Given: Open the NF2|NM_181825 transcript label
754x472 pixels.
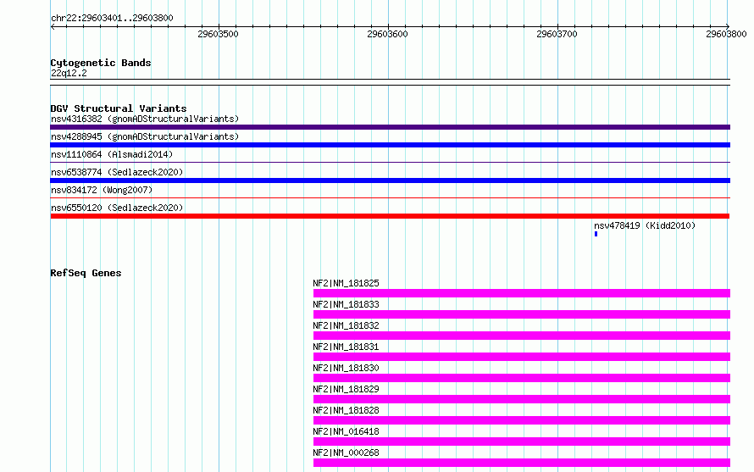Looking at the screenshot, I should tap(346, 283).
